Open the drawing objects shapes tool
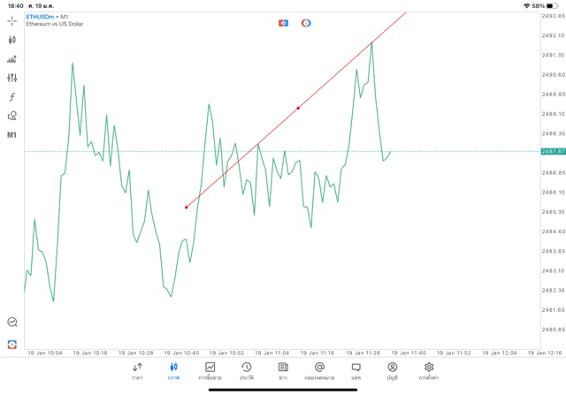 (x=12, y=116)
